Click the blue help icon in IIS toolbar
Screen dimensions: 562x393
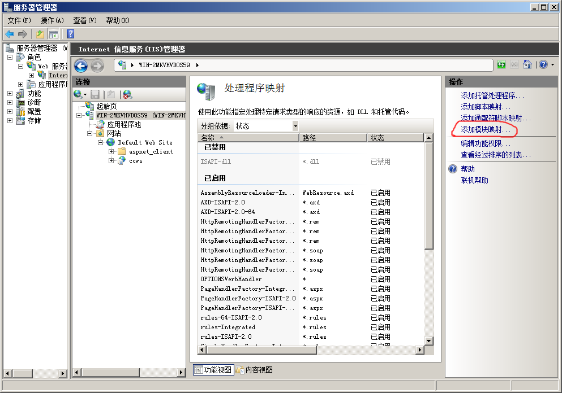[543, 64]
